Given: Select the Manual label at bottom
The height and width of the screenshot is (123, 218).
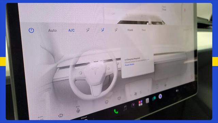Looking at the screenshot, I should [x=84, y=118].
